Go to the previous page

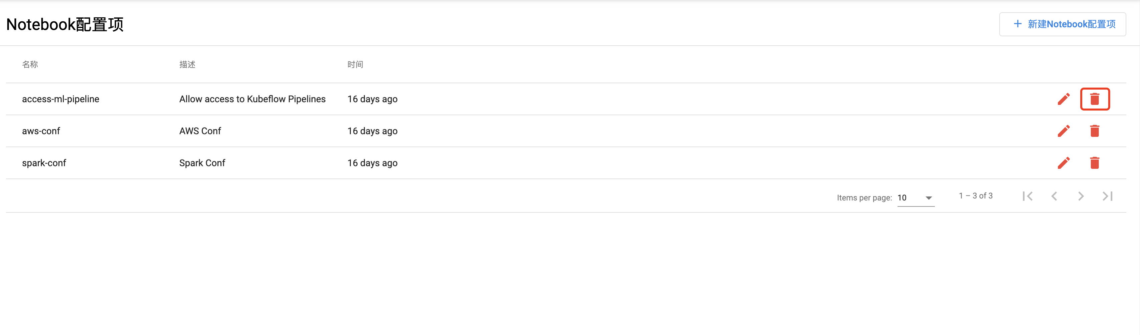click(x=1054, y=196)
